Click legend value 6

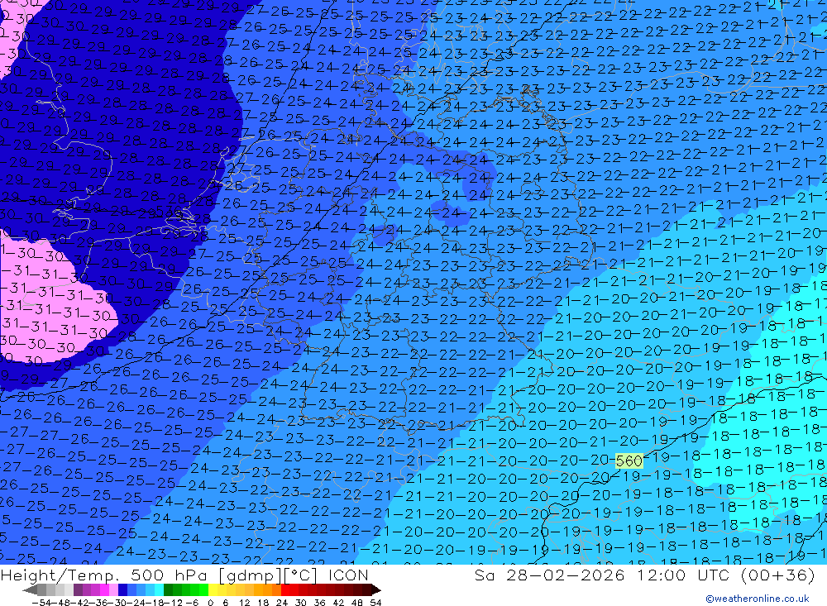pos(226,603)
